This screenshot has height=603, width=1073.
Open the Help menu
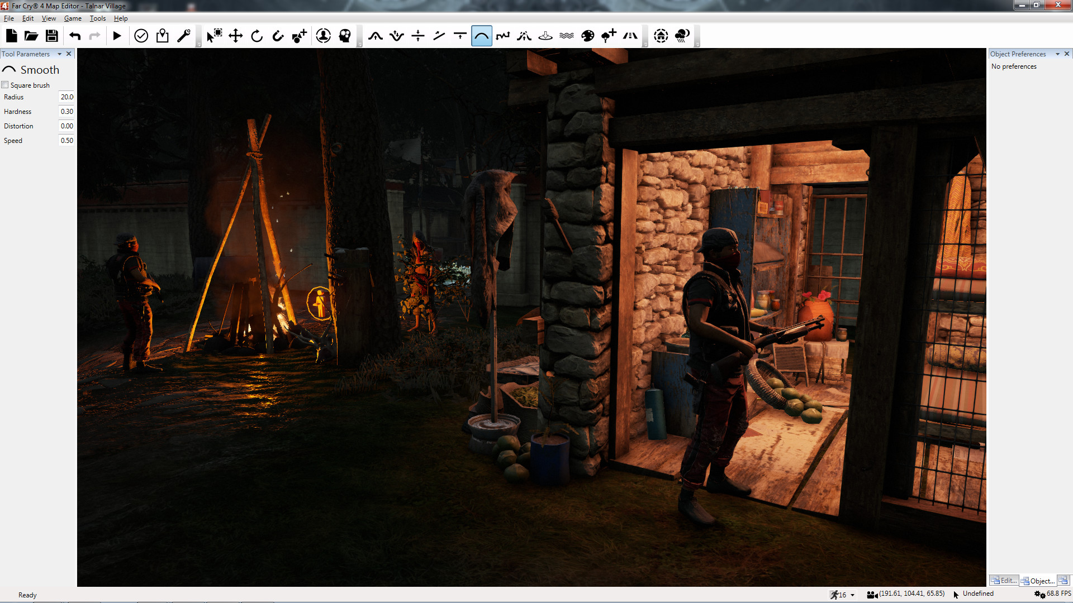pyautogui.click(x=121, y=18)
